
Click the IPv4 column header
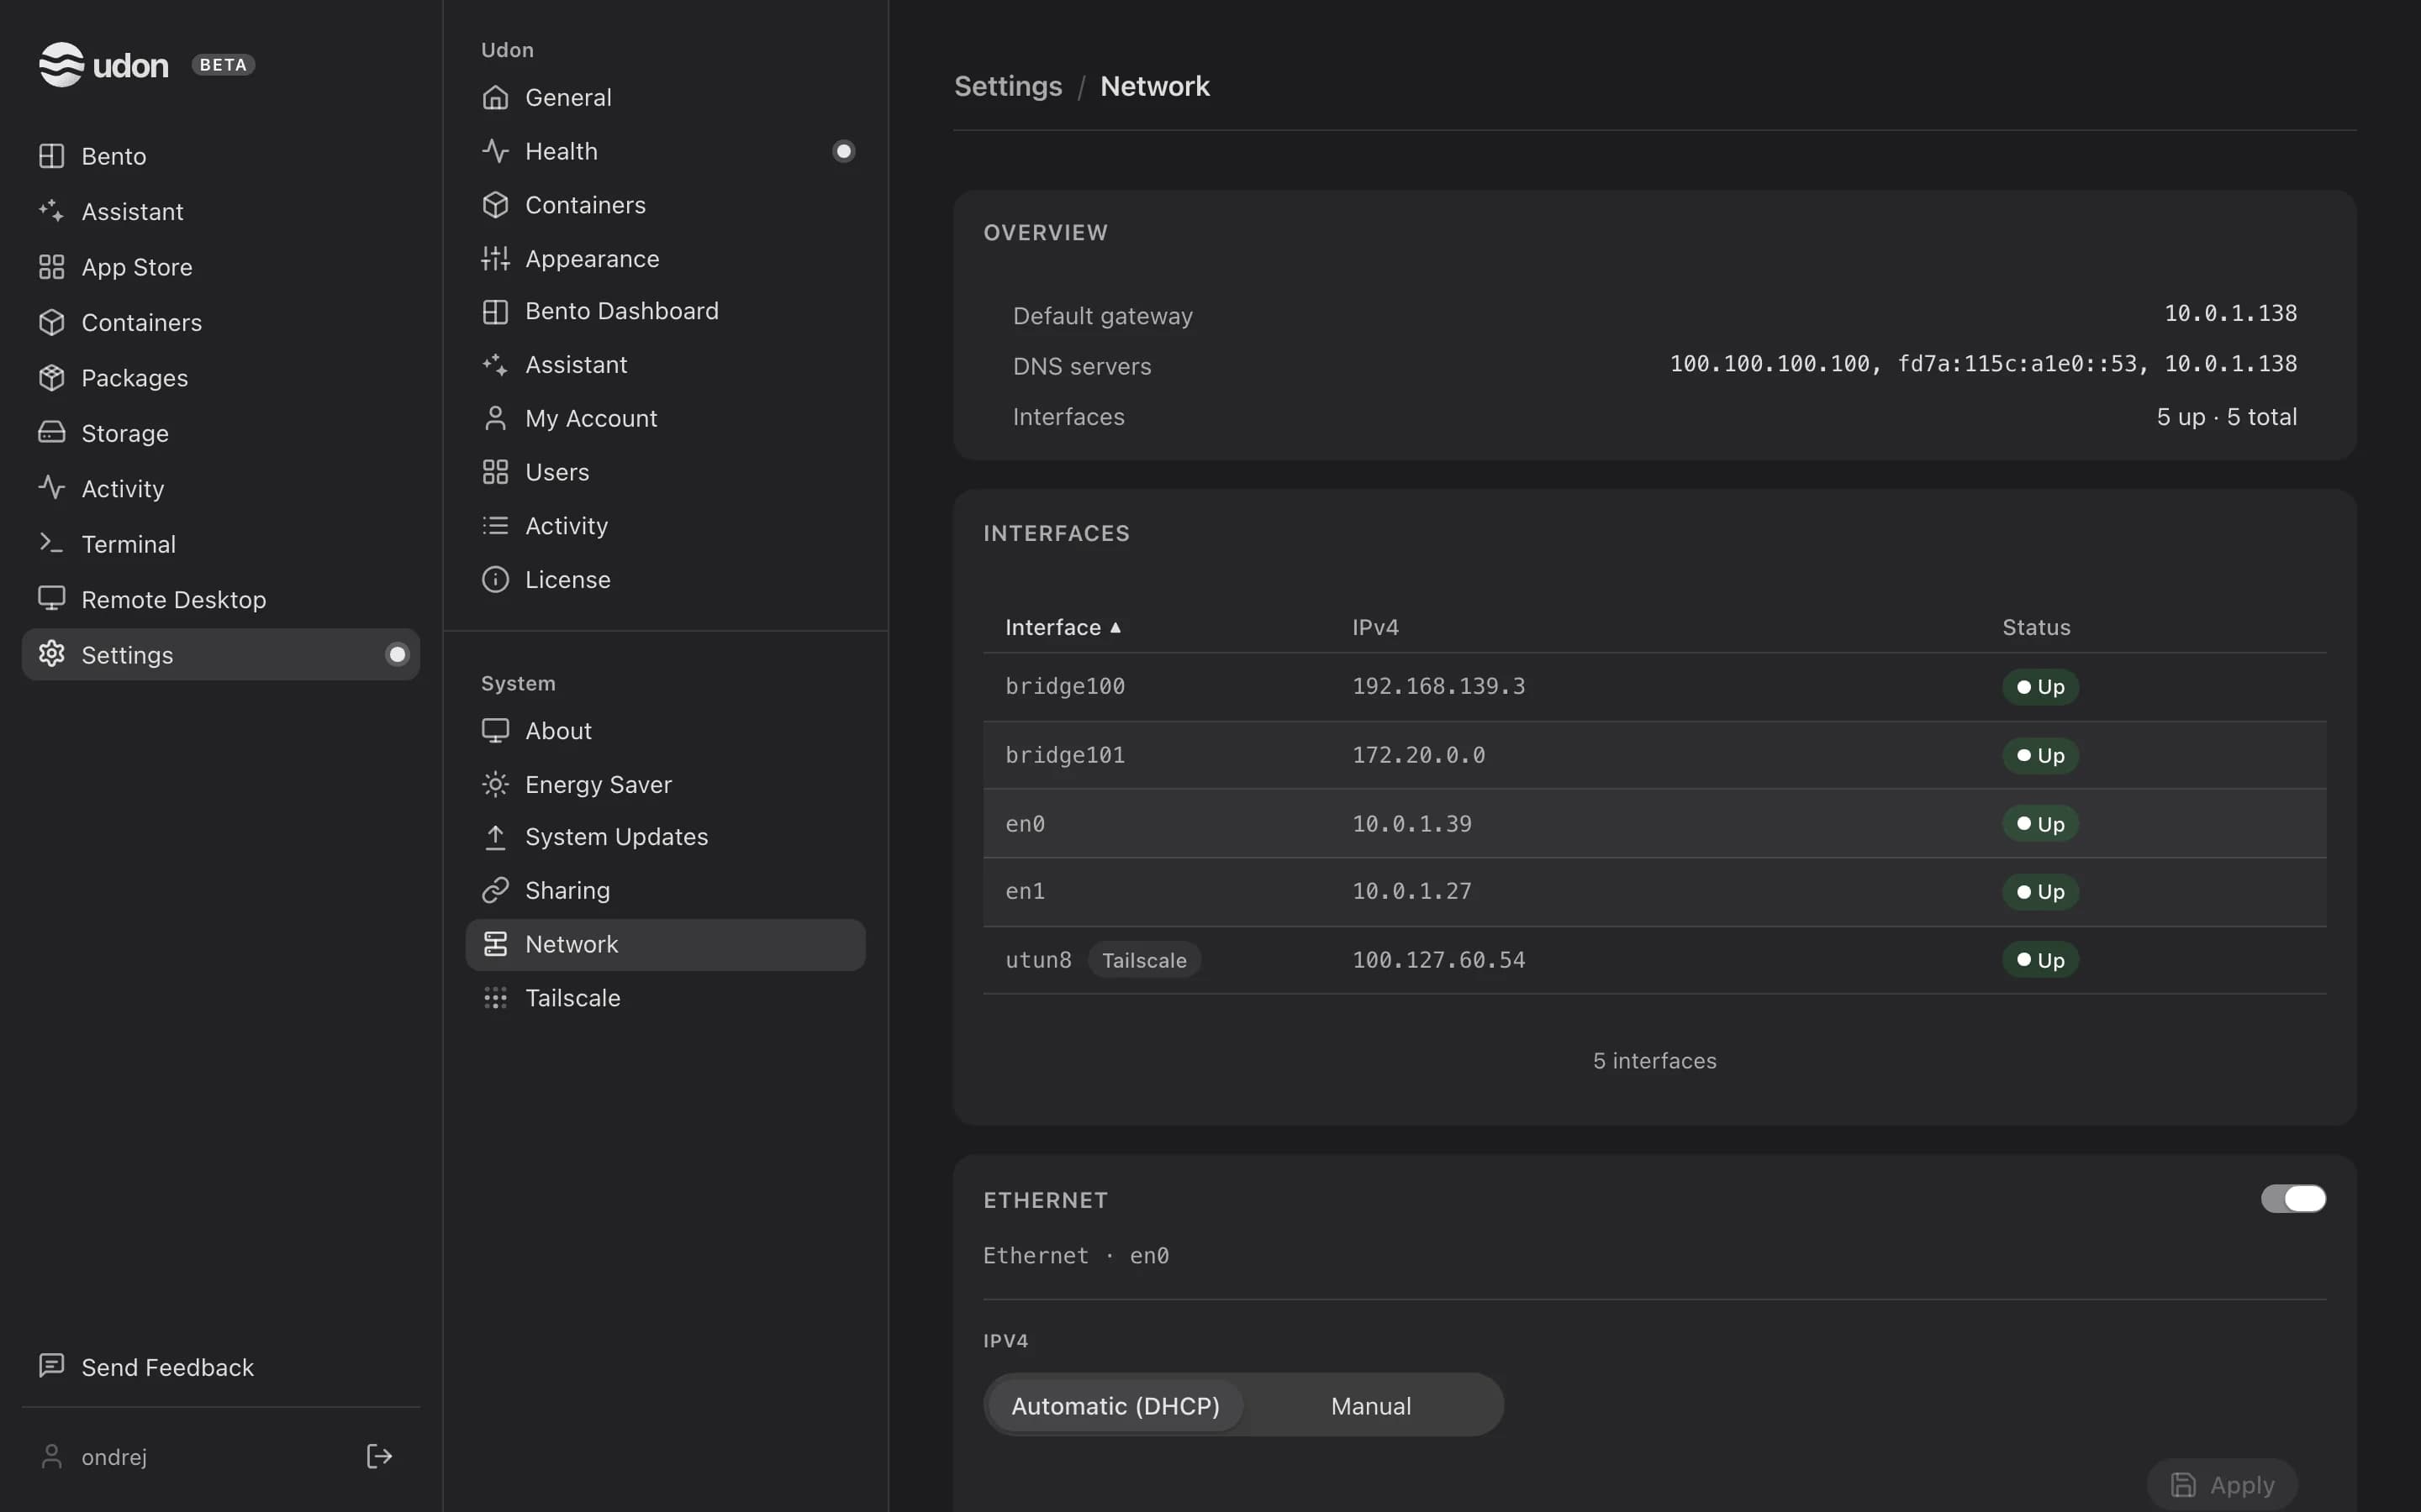tap(1375, 627)
